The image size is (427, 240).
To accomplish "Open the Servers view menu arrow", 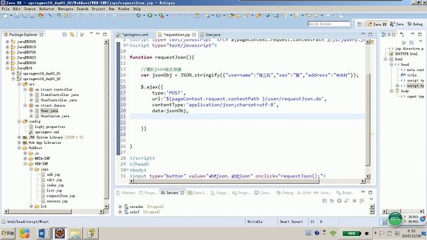I will coord(371,200).
